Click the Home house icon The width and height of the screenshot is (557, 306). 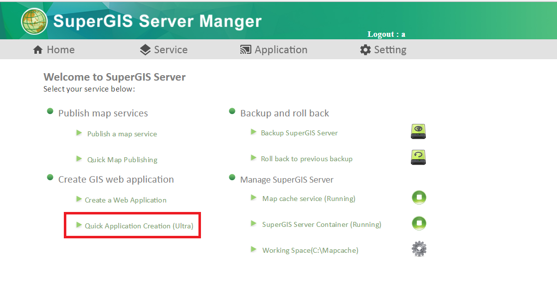pos(38,50)
